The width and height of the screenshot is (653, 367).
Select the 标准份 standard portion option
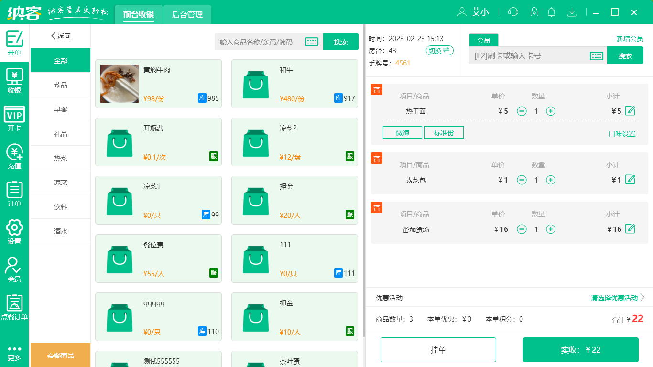tap(444, 132)
